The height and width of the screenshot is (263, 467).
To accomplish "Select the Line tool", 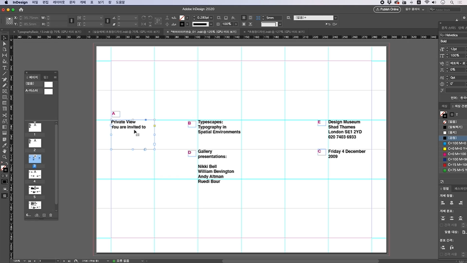I will click(x=4, y=74).
